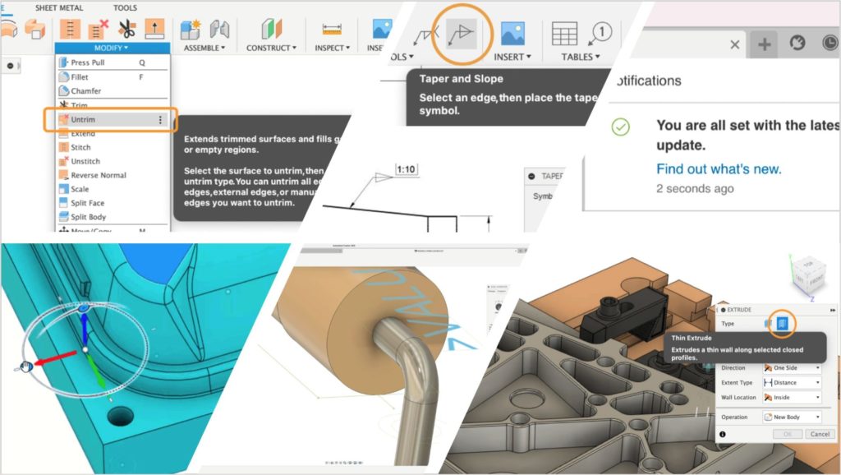841x475 pixels.
Task: Choose the Thin Extrude type icon
Action: [x=784, y=323]
